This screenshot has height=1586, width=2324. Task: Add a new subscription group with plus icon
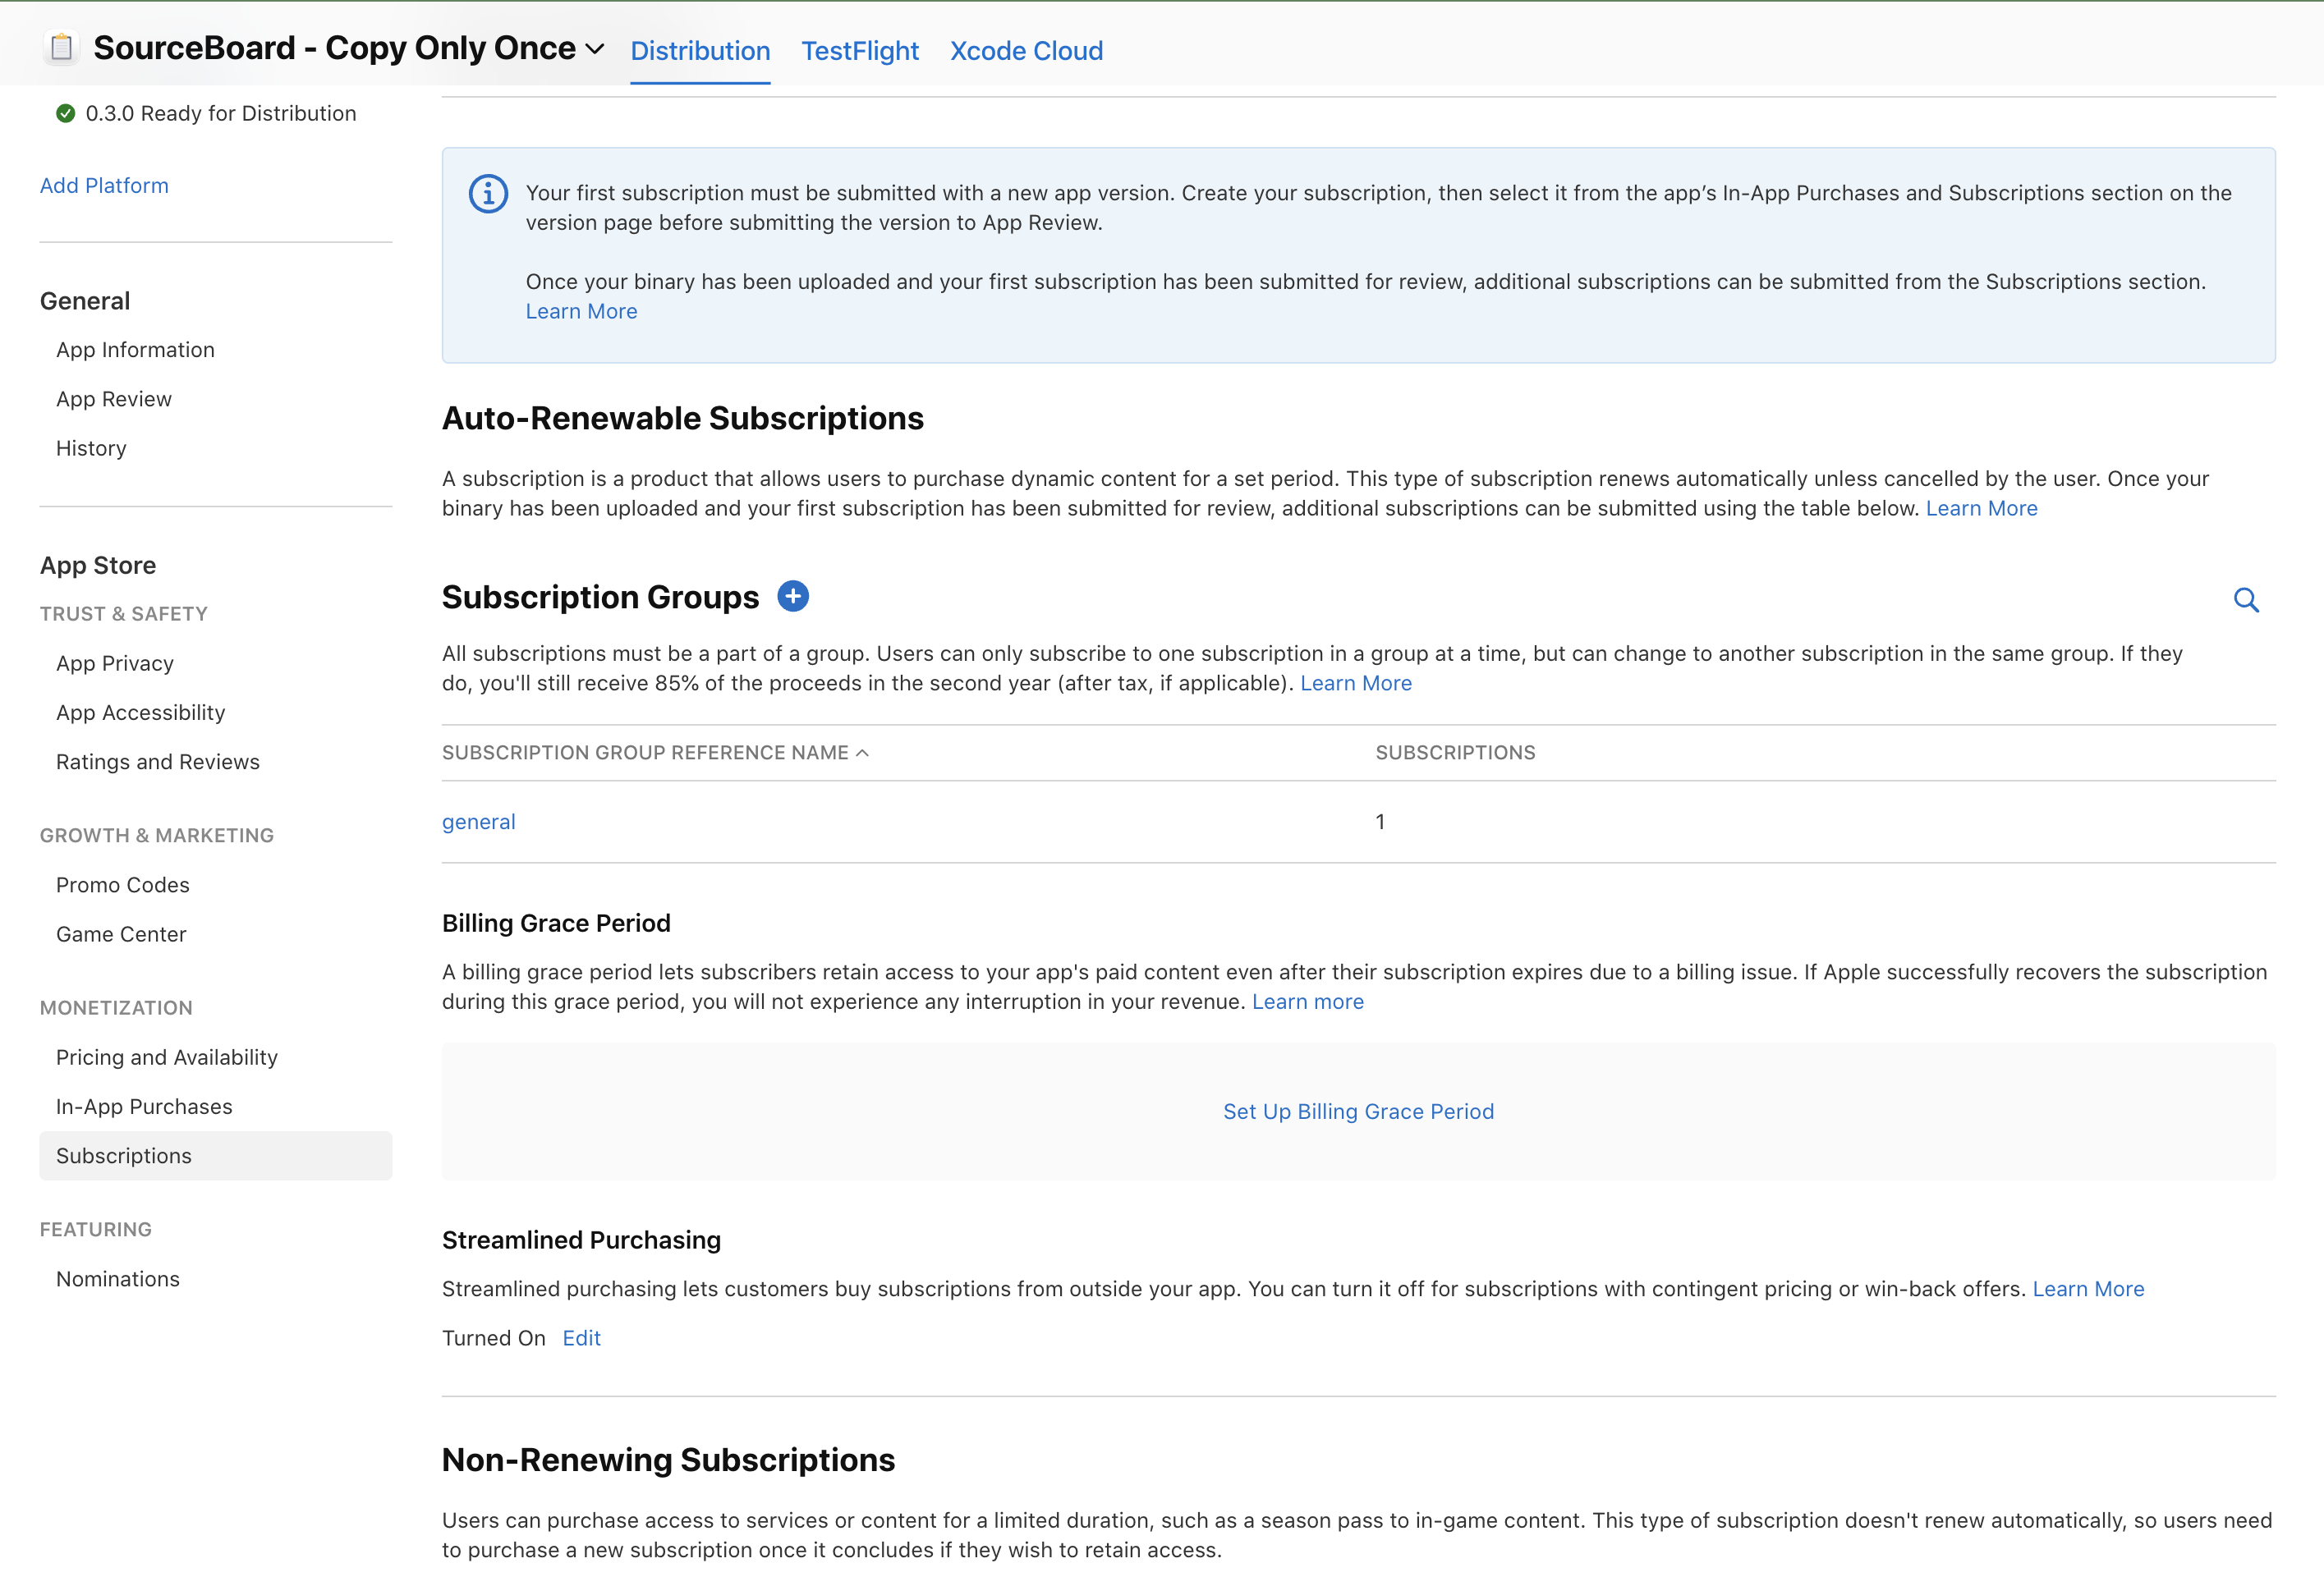tap(793, 597)
